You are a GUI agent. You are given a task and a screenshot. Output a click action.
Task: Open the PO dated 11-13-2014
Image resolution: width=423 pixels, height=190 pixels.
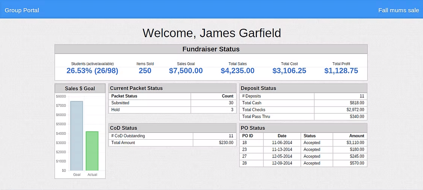pyautogui.click(x=282, y=149)
